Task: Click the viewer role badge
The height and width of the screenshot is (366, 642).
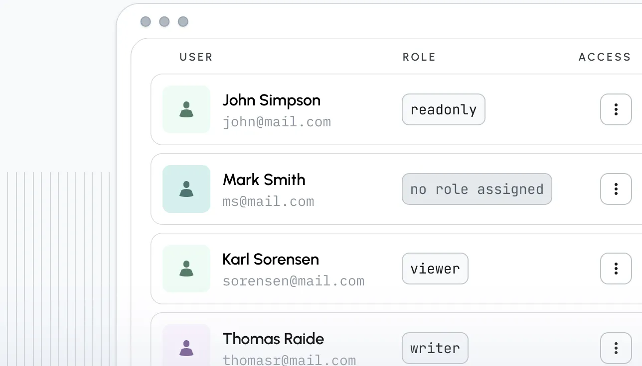Action: click(x=435, y=269)
